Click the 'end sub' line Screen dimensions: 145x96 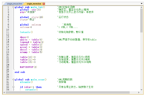coord(20,72)
